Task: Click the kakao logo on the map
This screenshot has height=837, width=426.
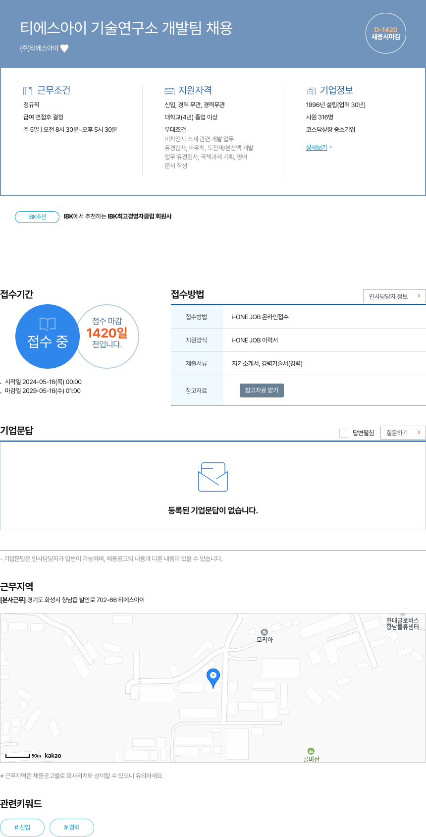Action: (53, 756)
